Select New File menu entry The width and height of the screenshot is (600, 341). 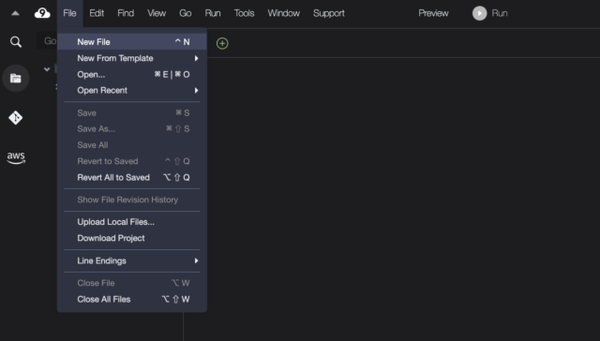[x=132, y=41]
